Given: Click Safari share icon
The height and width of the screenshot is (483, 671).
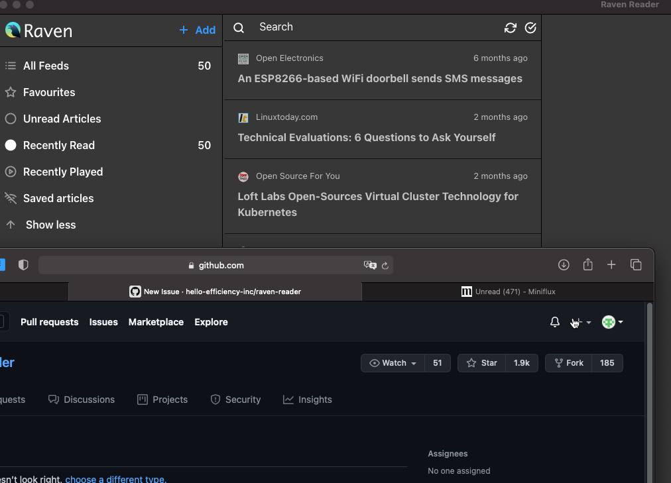Looking at the screenshot, I should coord(588,264).
